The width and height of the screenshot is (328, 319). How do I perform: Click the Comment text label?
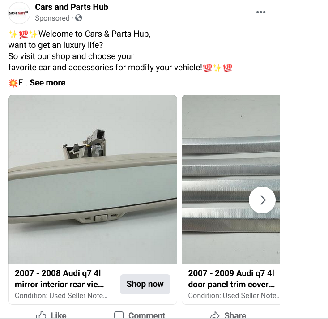[147, 315]
